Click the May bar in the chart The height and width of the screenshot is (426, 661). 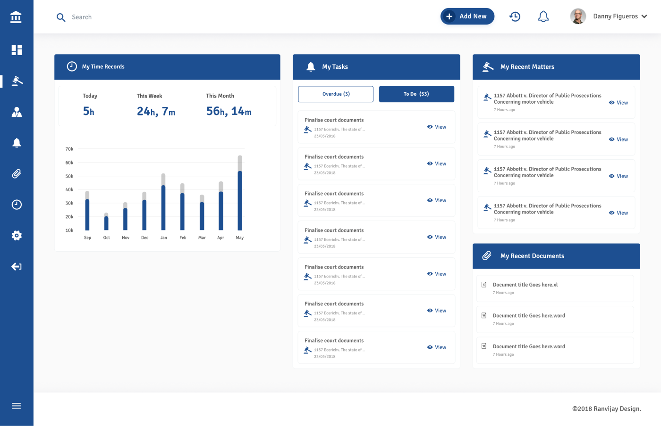coord(240,198)
